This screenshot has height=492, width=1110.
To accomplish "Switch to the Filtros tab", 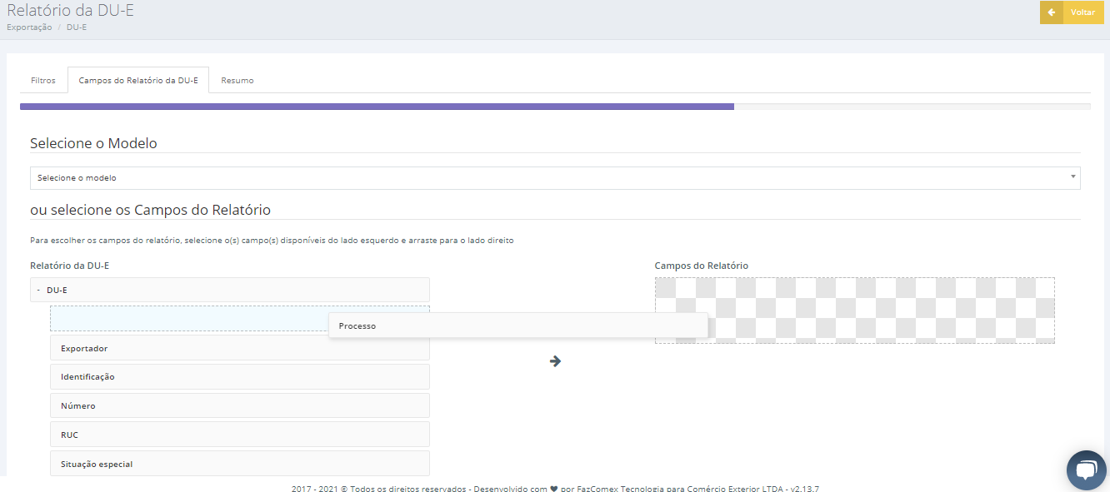I will point(43,81).
